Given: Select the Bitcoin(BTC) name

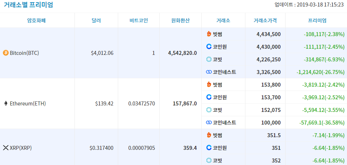Looking at the screenshot, I should (24, 53).
